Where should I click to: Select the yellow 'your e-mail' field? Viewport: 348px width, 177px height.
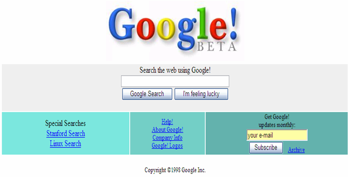pos(277,135)
